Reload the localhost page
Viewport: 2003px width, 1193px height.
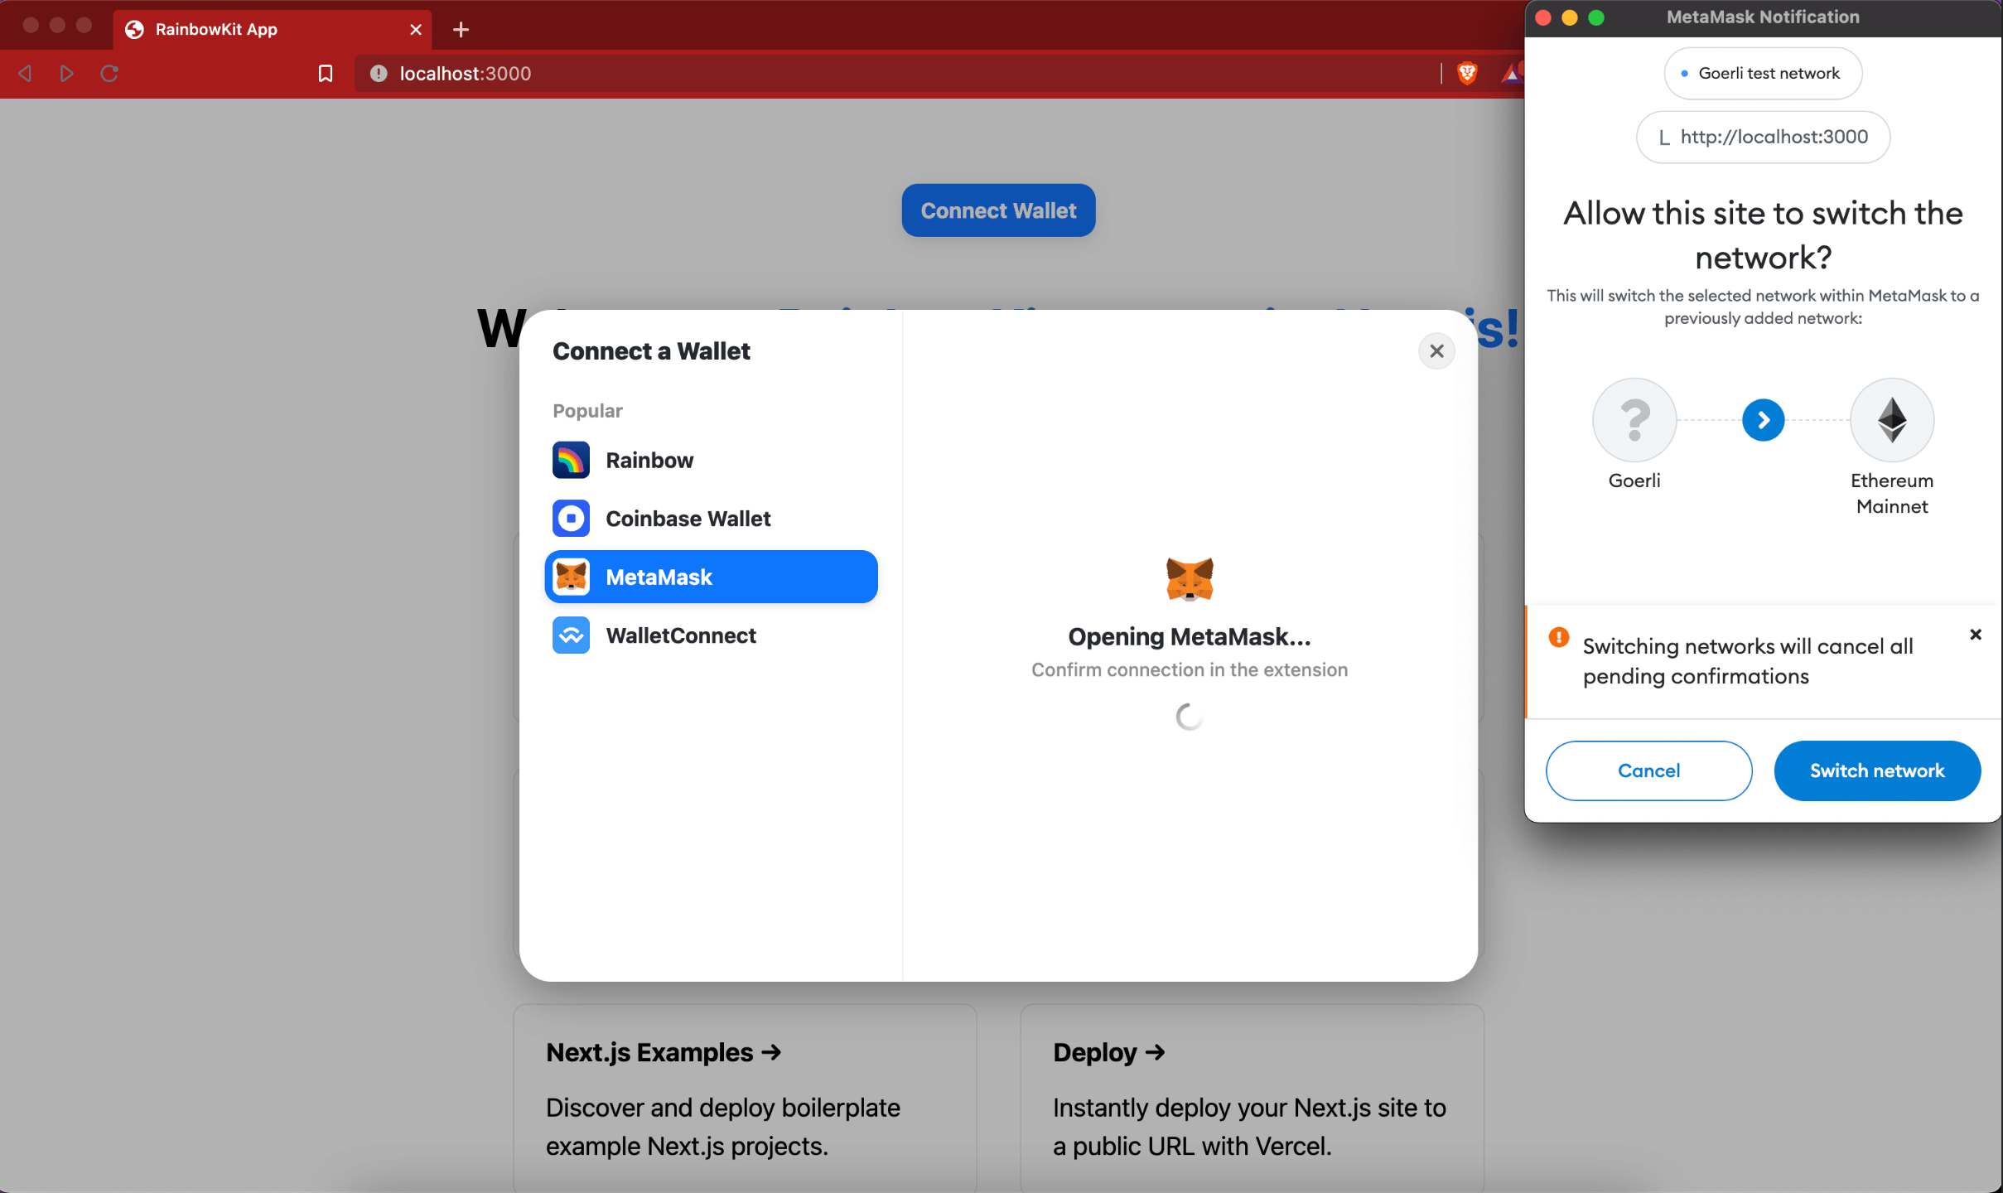tap(109, 74)
